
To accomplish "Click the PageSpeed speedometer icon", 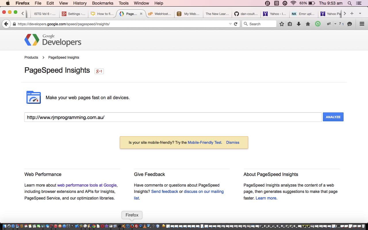I will coord(34,97).
